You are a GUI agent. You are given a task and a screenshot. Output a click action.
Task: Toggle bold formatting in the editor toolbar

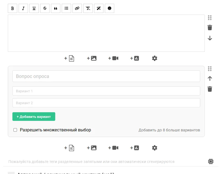point(12,8)
